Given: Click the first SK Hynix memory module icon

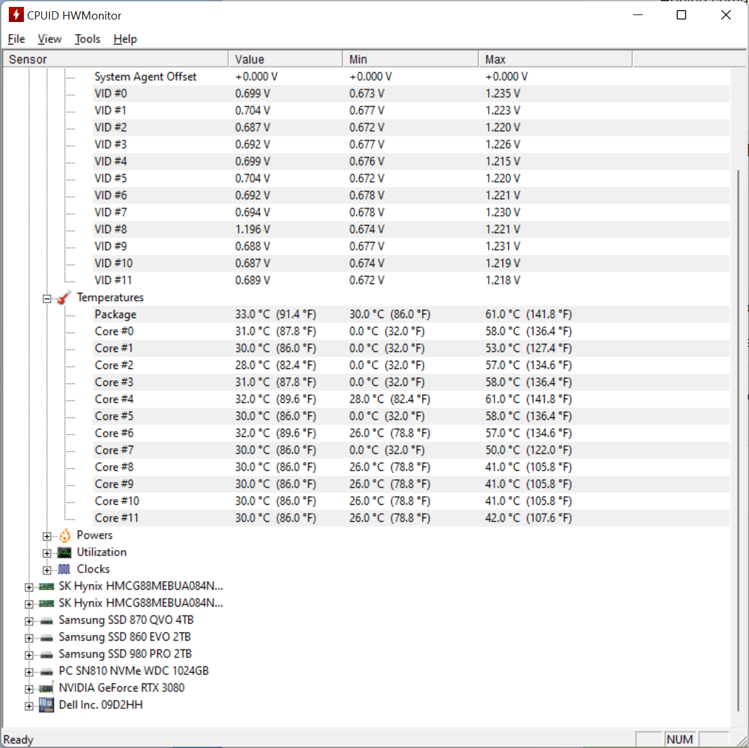Looking at the screenshot, I should [x=47, y=586].
